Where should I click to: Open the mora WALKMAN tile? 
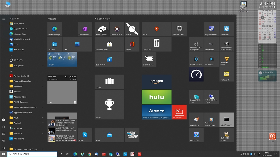tap(157, 112)
